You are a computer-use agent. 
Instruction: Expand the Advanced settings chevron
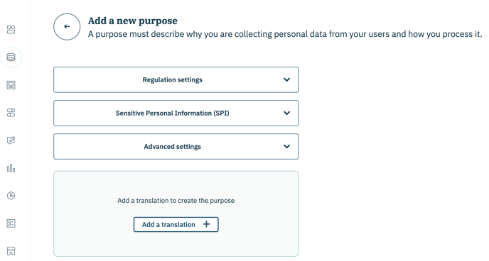tap(286, 146)
